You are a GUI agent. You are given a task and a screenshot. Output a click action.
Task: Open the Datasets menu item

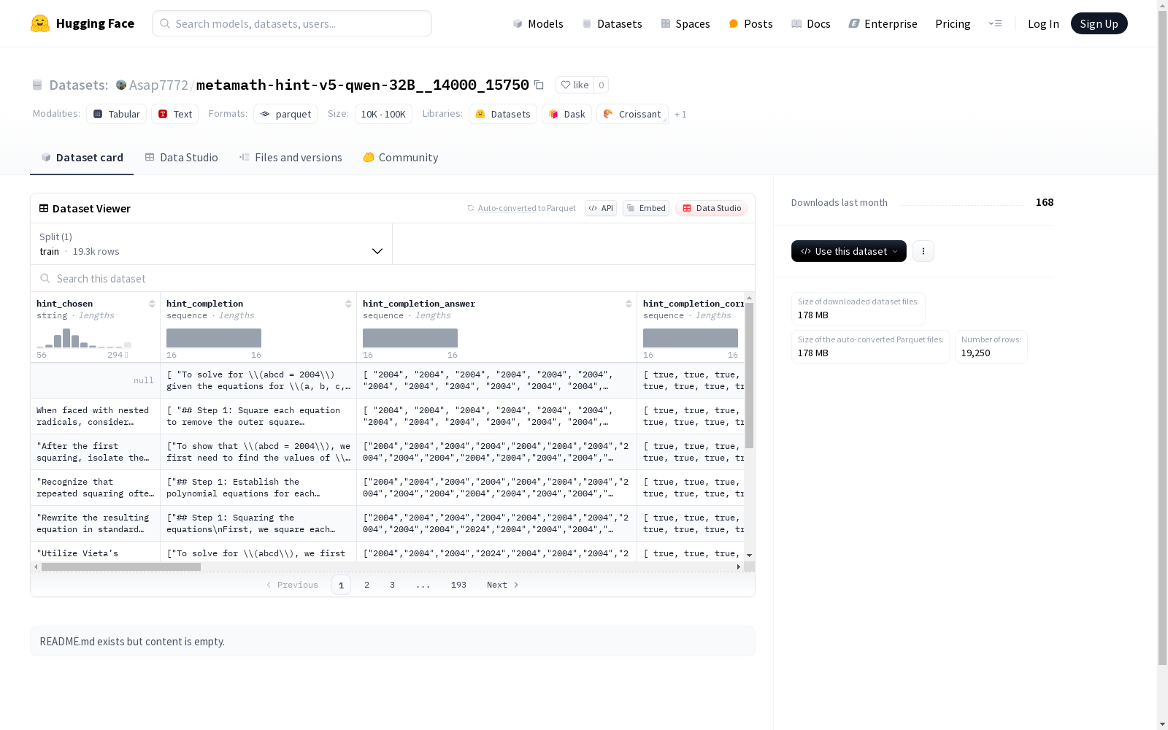tap(612, 23)
